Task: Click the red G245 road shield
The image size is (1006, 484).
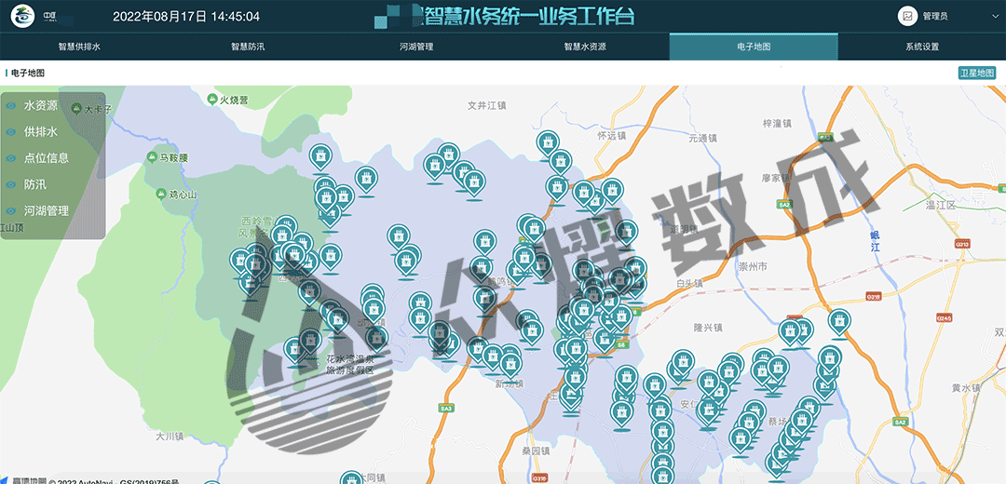Action: coord(943,316)
